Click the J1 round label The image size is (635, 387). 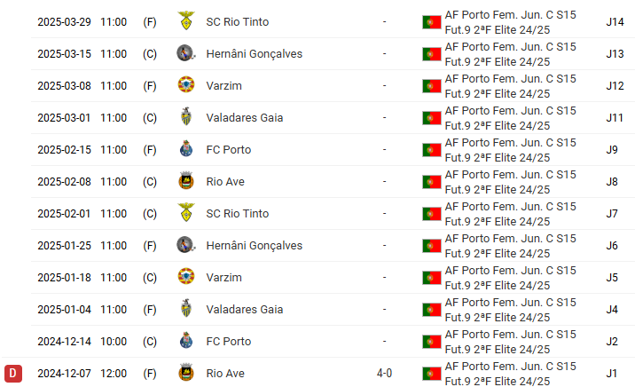click(612, 373)
